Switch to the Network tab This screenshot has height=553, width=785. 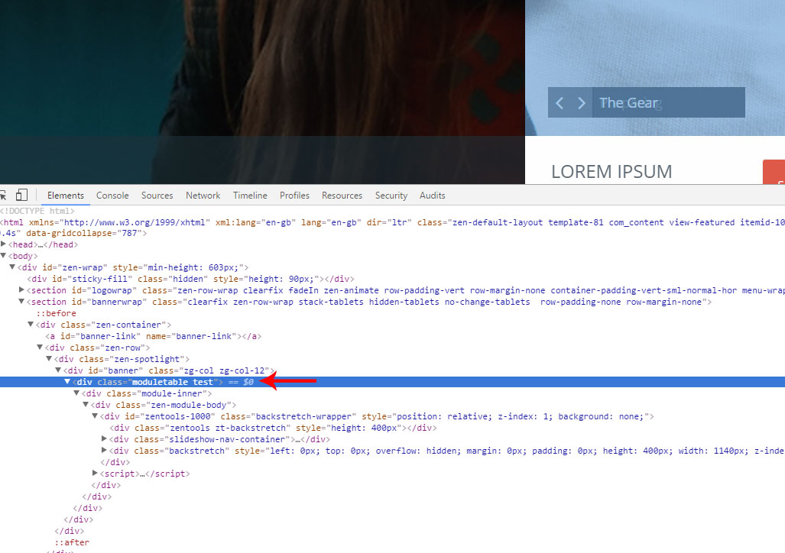pos(203,196)
